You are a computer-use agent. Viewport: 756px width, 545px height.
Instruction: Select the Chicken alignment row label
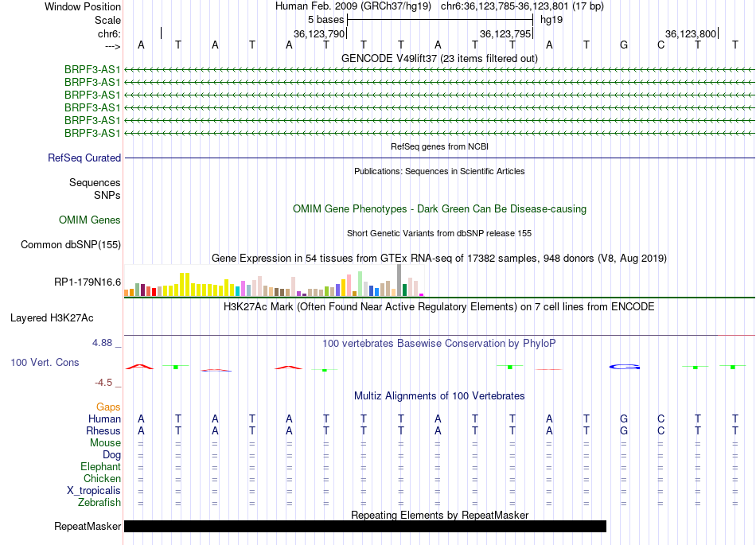point(102,478)
